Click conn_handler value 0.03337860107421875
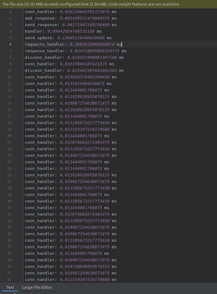This screenshot has height=294, width=217. point(84,64)
